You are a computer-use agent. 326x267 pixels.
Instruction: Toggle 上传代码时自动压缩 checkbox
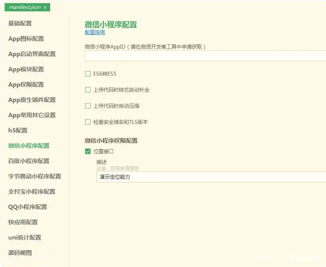[x=88, y=106]
